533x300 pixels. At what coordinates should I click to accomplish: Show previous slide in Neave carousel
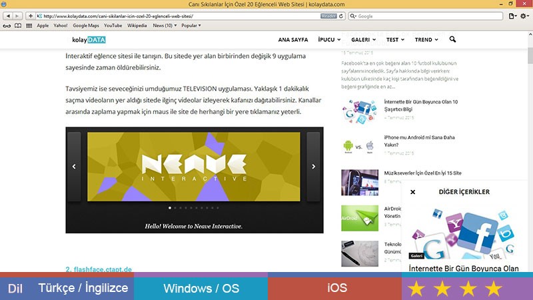[x=74, y=166]
